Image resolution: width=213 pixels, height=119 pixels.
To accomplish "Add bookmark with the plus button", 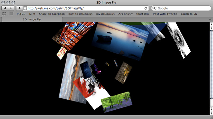I will pyautogui.click(x=19, y=8).
